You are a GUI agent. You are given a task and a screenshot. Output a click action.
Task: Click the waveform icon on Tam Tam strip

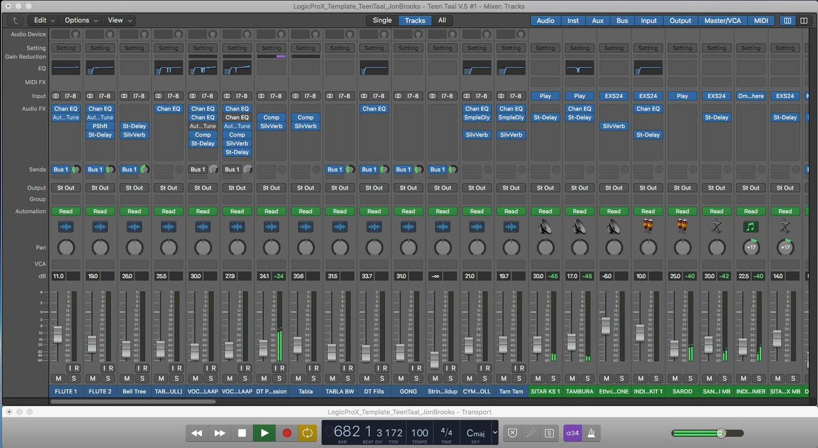tap(511, 227)
